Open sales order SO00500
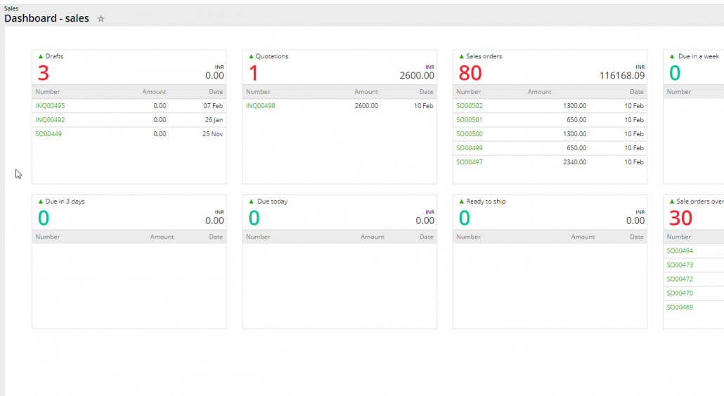The height and width of the screenshot is (396, 724). [x=470, y=134]
